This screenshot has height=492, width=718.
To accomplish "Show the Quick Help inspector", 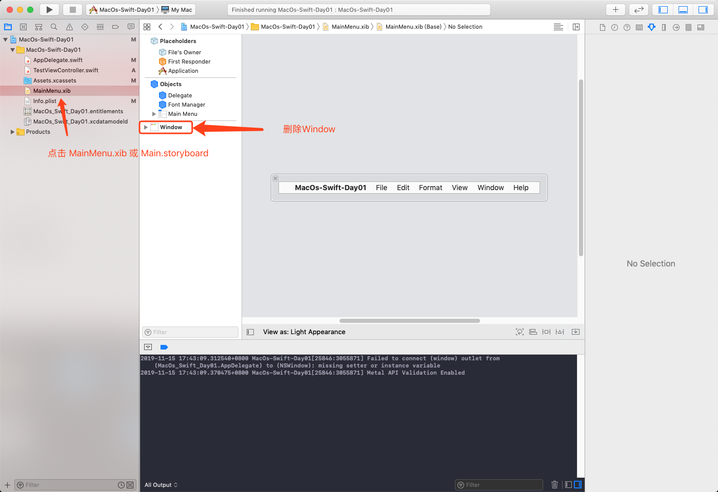I will [x=627, y=27].
